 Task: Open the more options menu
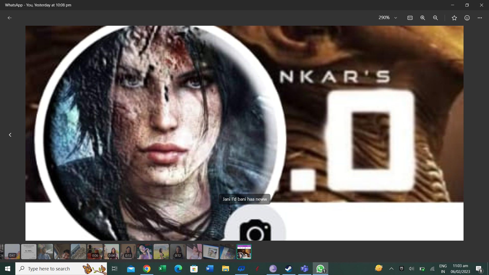[480, 18]
